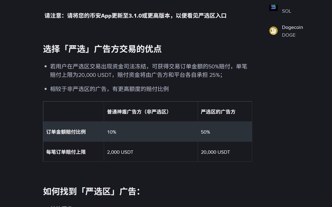The image size is (332, 207).
Task: Select the 50% table cell
Action: (x=225, y=132)
